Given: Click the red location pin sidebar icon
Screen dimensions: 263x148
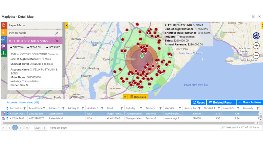Looking at the screenshot, I should tap(4, 25).
